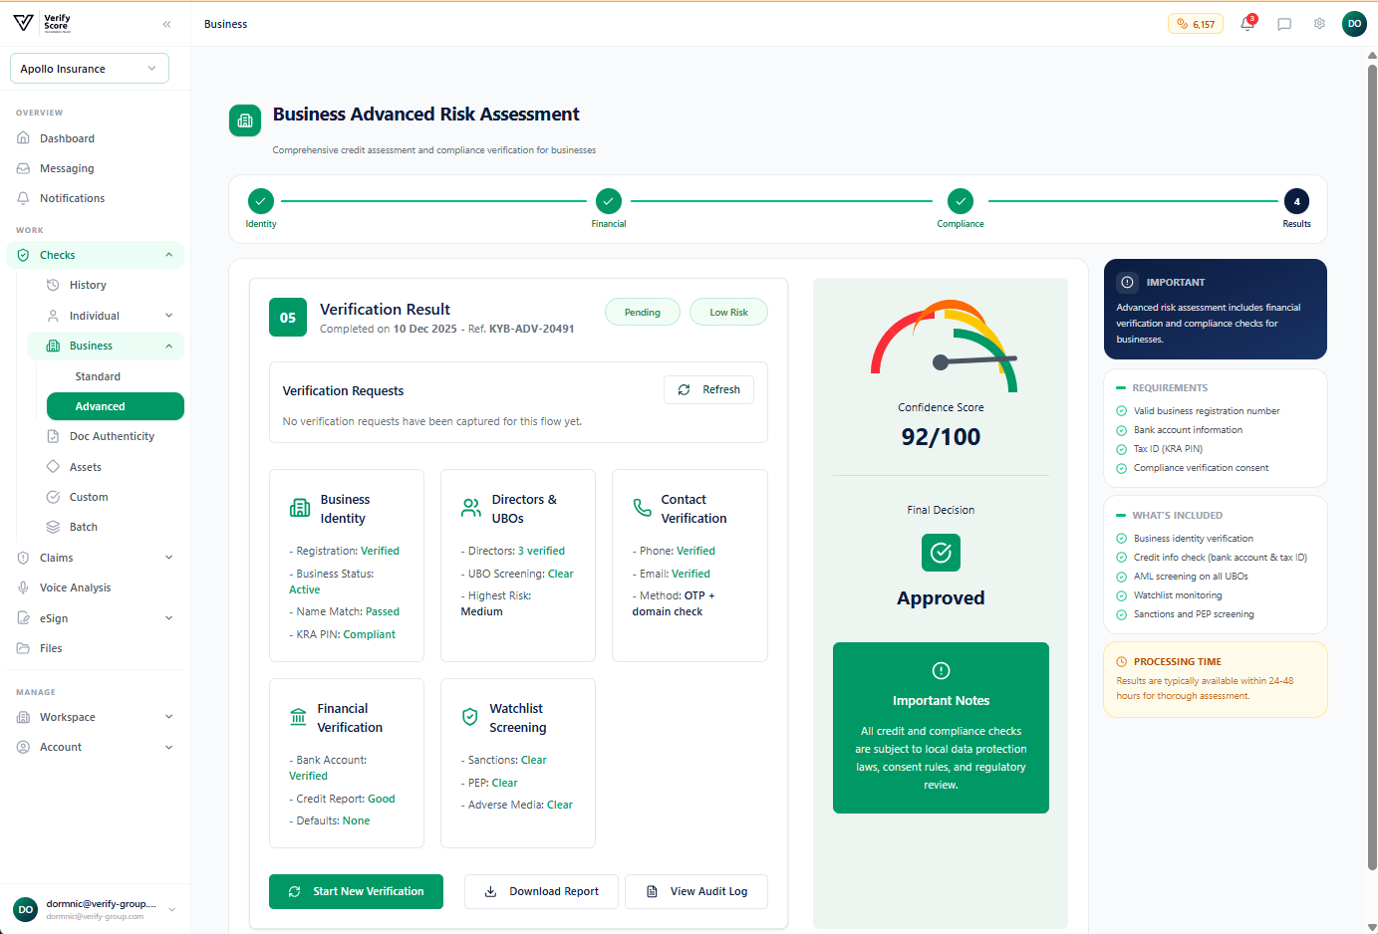Image resolution: width=1378 pixels, height=934 pixels.
Task: Click the page title green building icon
Action: pos(245,120)
